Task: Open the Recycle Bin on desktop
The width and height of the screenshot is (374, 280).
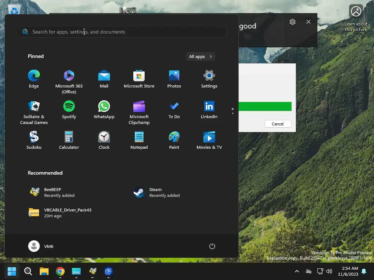Action: click(14, 10)
